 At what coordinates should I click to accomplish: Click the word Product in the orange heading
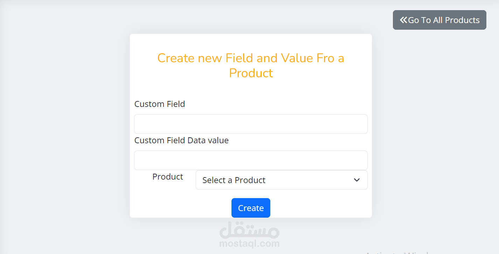click(x=251, y=73)
